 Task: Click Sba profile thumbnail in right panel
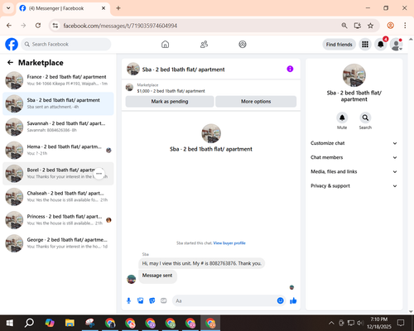pyautogui.click(x=354, y=75)
